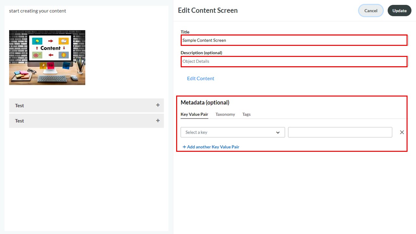This screenshot has height=234, width=416.
Task: Click the start creating your content text
Action: [x=37, y=11]
